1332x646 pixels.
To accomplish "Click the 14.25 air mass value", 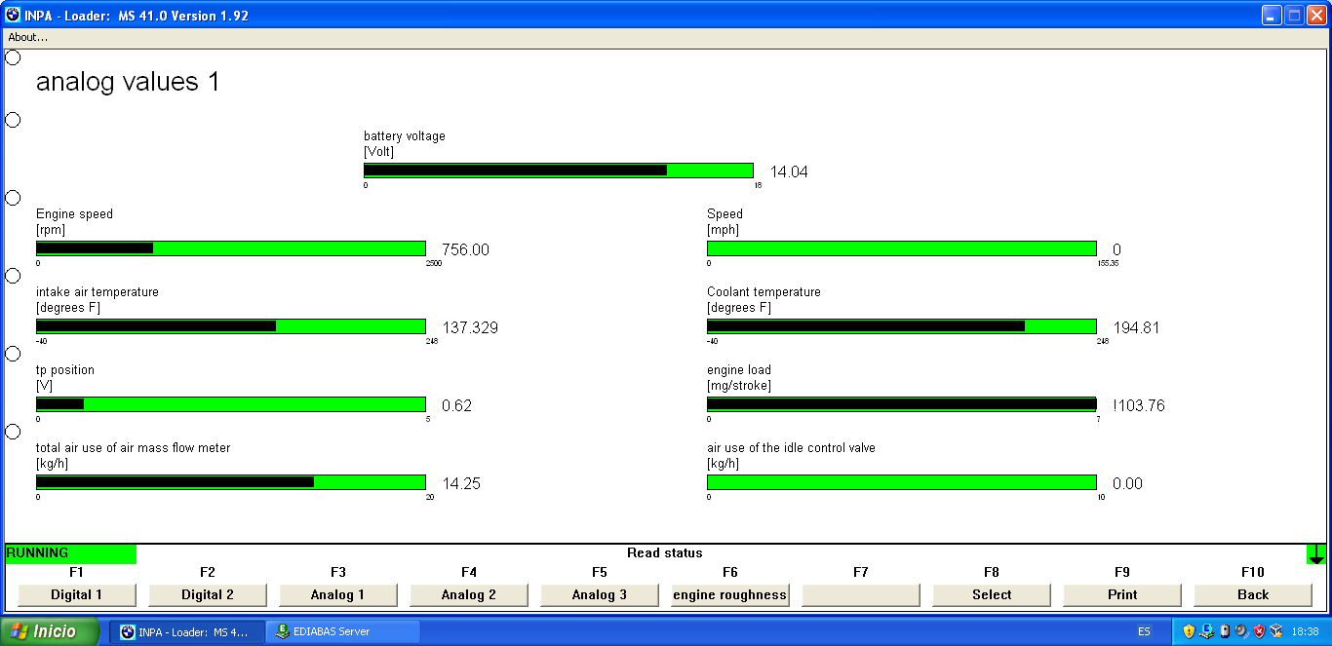I will coord(461,484).
